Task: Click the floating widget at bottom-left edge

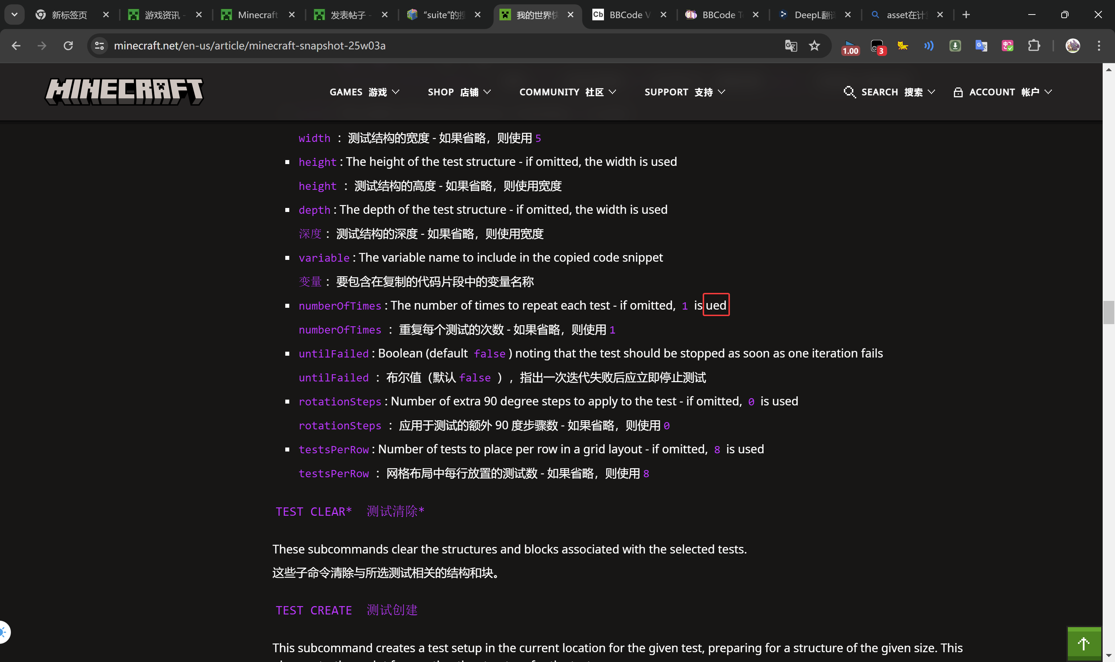Action: (x=4, y=632)
